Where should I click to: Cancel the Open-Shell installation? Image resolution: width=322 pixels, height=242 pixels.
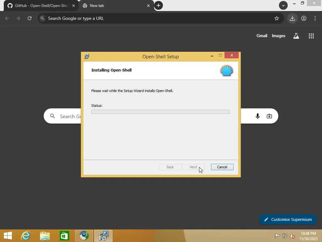pyautogui.click(x=222, y=167)
